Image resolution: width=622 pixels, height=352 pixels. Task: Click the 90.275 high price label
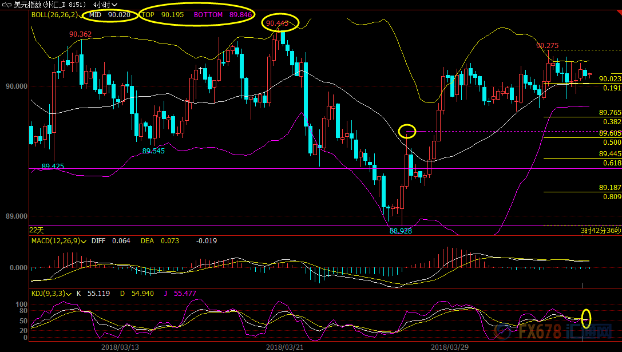[x=547, y=46]
